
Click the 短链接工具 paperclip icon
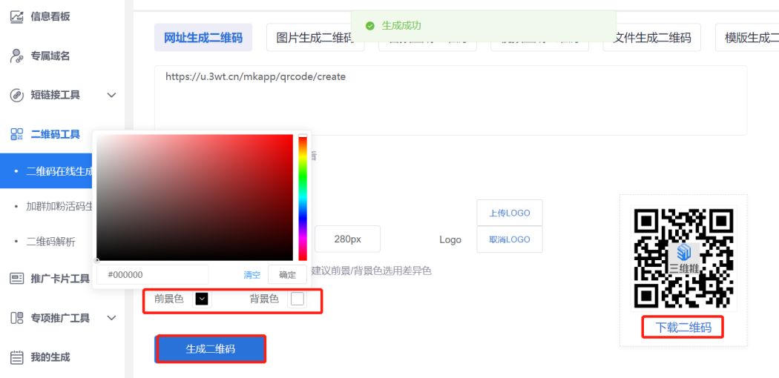(17, 95)
